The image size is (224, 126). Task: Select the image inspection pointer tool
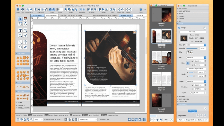click(25, 19)
